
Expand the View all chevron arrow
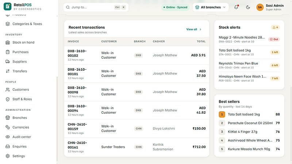200,30
